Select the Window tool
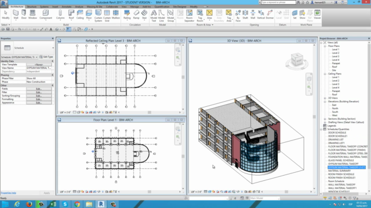371x208 pixels. (32, 14)
